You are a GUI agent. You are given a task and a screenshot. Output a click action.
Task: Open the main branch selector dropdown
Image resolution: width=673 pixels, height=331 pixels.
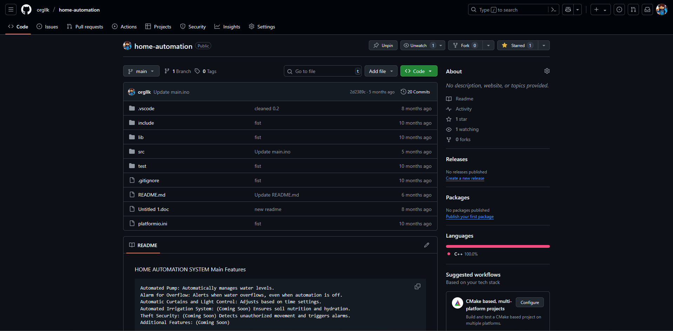[x=141, y=71]
